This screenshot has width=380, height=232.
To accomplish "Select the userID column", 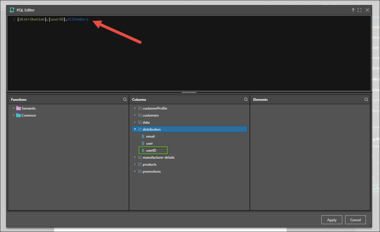I will pos(151,150).
